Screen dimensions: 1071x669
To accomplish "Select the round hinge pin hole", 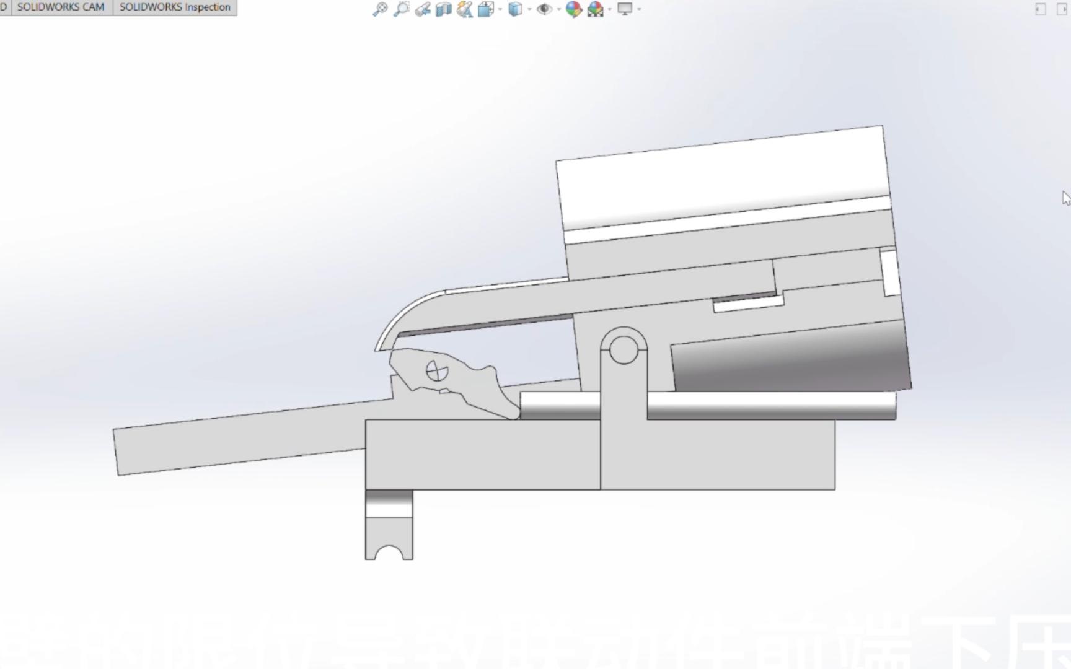I will tap(624, 350).
